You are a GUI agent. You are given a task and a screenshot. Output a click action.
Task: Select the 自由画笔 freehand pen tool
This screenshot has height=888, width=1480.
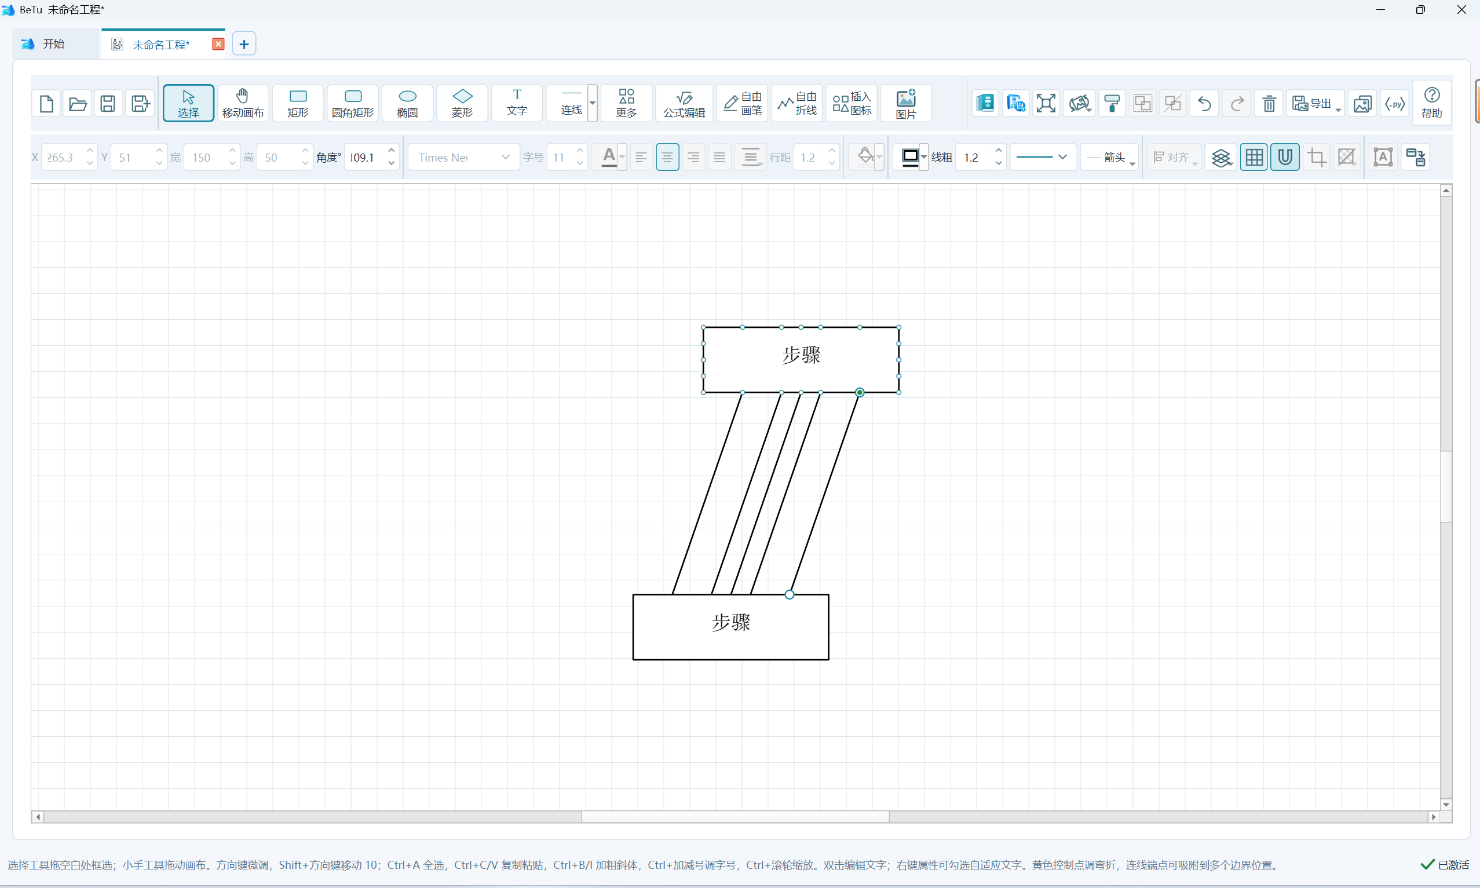tap(743, 104)
